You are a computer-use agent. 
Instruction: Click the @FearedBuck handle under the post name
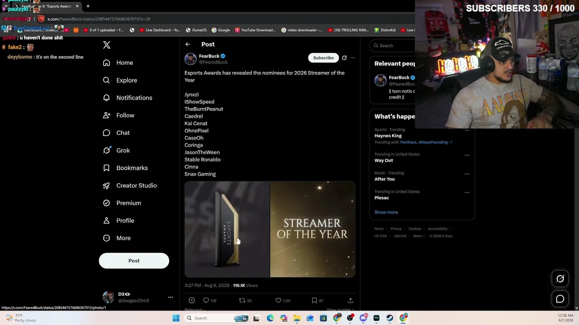coord(213,62)
